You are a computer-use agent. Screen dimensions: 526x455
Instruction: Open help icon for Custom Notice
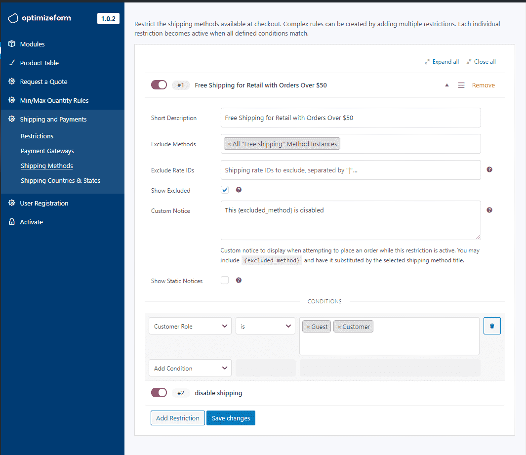pos(489,210)
